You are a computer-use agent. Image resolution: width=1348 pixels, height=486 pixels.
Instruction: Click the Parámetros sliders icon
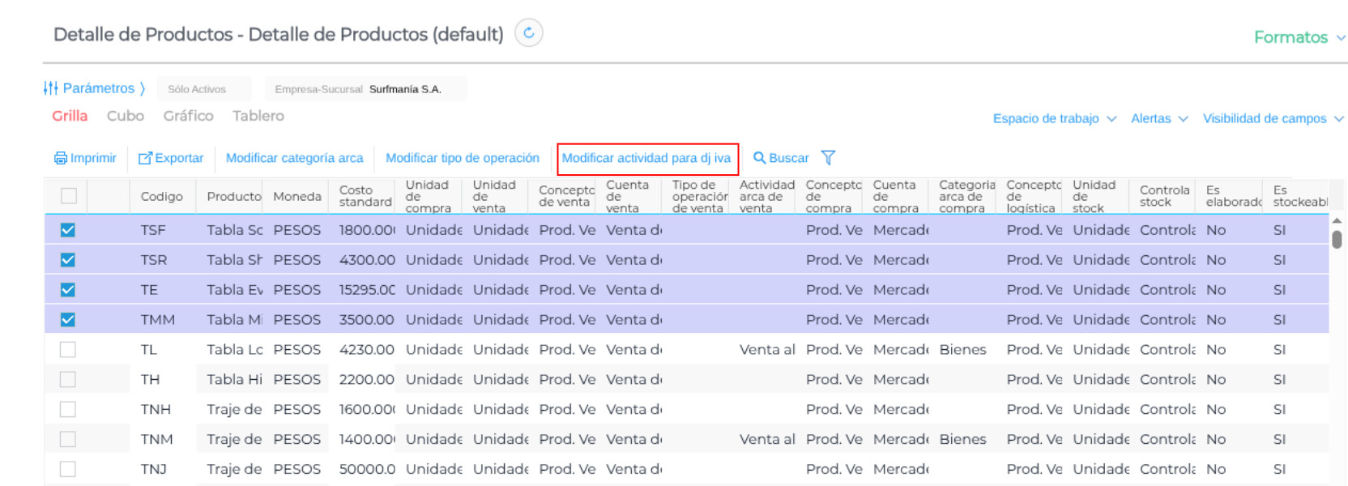pyautogui.click(x=50, y=88)
